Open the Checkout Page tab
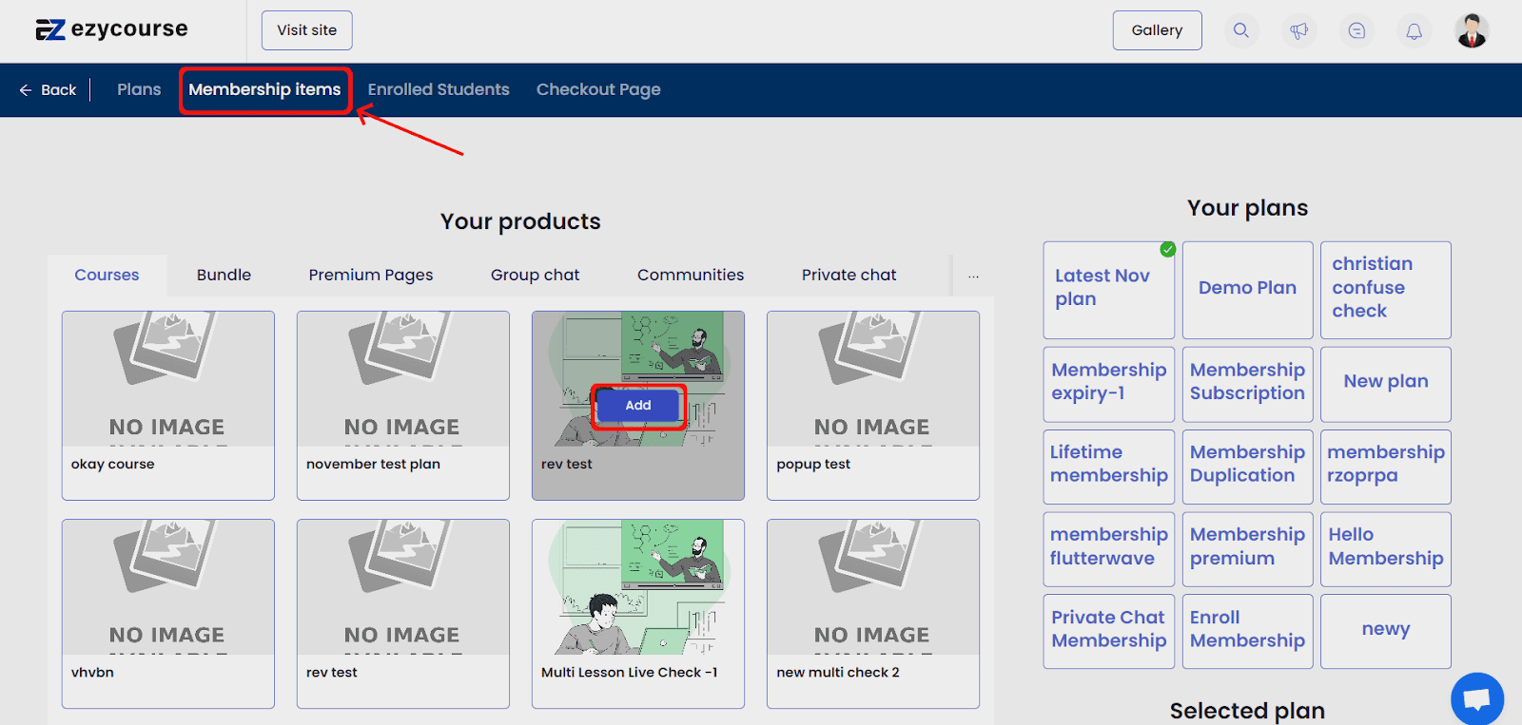The width and height of the screenshot is (1522, 725). [598, 89]
